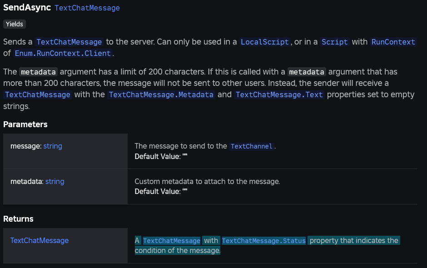Open TextChannel link in message description
Viewport: 427px width, 268px height.
point(252,147)
